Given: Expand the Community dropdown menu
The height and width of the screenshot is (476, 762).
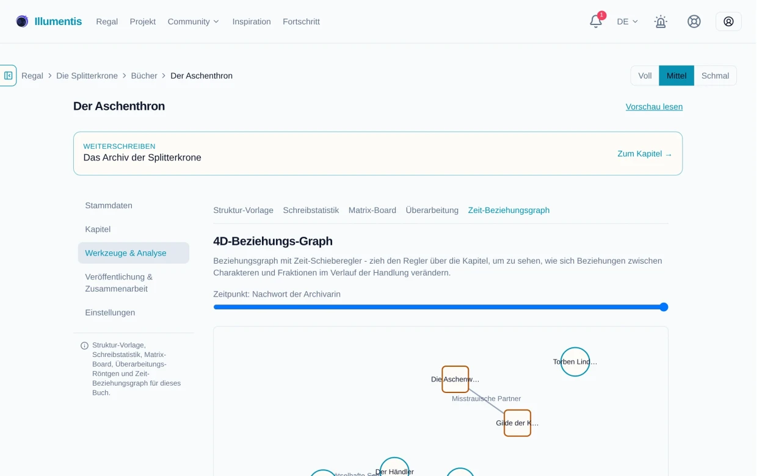Looking at the screenshot, I should (193, 21).
